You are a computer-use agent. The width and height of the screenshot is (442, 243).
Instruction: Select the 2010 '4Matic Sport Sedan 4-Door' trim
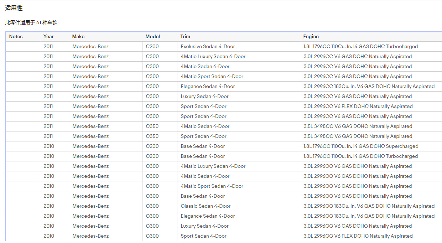[212, 186]
